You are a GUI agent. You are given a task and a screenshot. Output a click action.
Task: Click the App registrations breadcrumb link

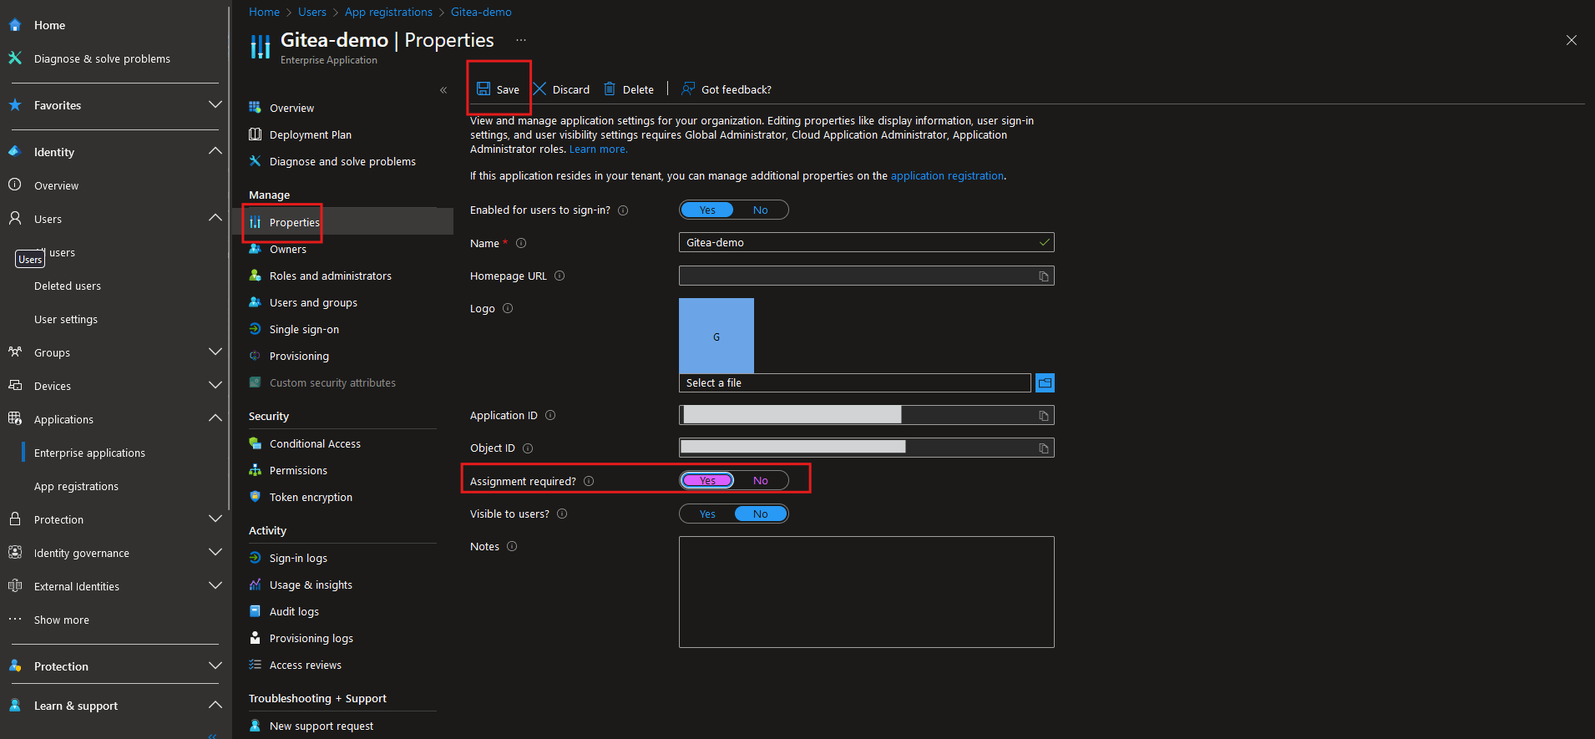click(x=388, y=12)
